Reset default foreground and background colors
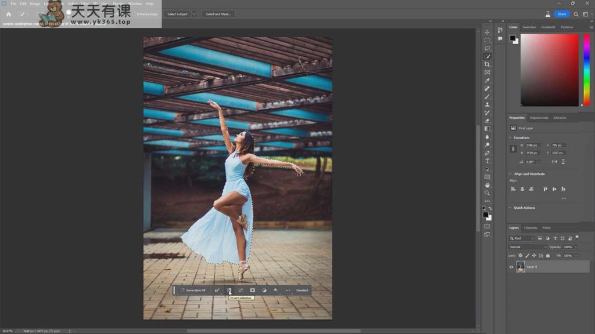 484,208
